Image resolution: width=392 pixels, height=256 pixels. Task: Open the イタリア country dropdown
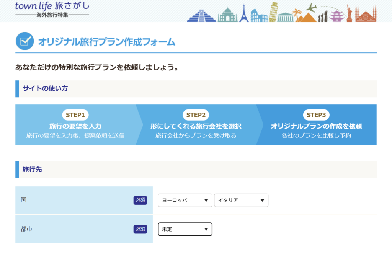[x=241, y=200]
